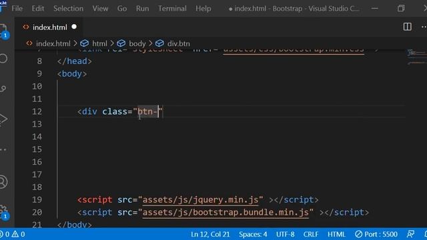Image resolution: width=427 pixels, height=240 pixels.
Task: Split the editor to the right
Action: [x=407, y=27]
